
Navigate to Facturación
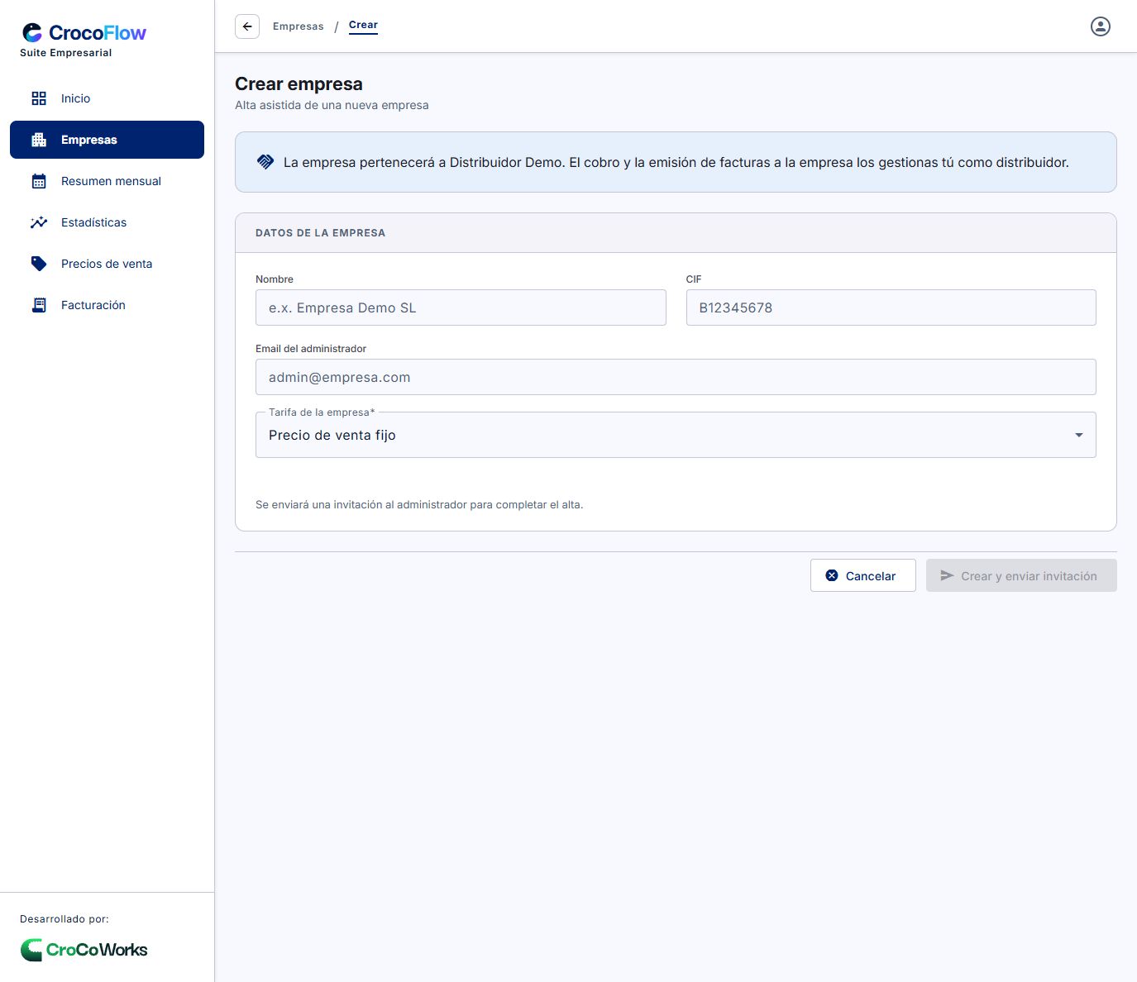point(107,305)
